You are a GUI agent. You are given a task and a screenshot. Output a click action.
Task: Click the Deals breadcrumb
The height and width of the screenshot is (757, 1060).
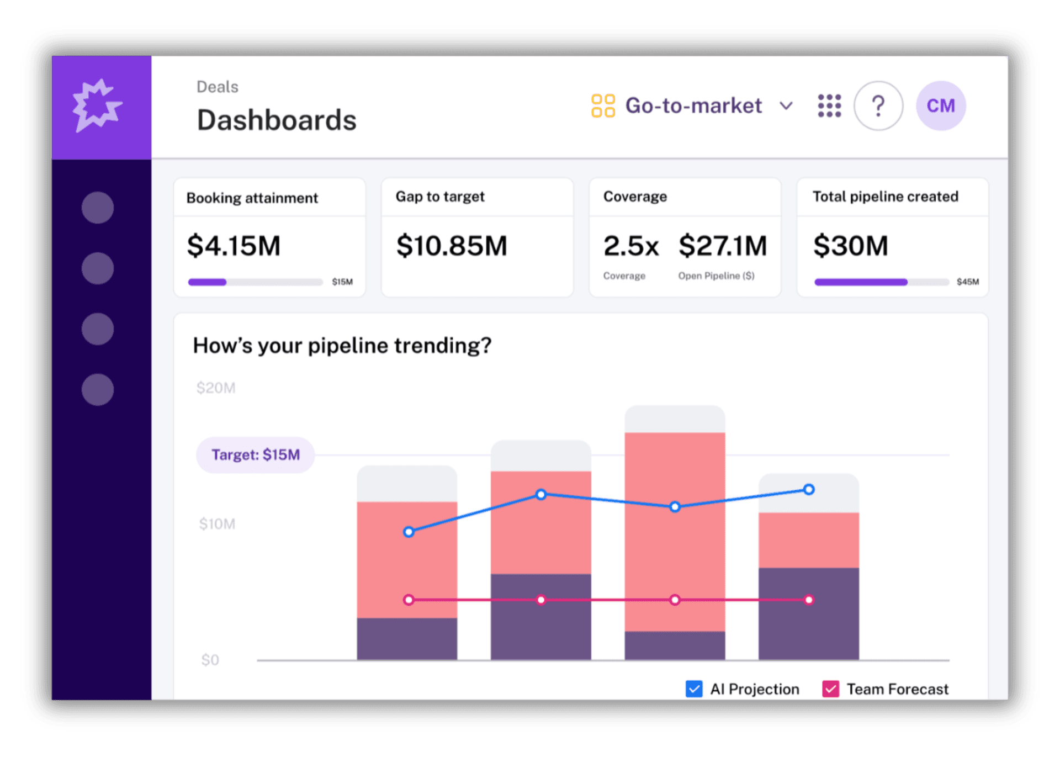click(218, 87)
